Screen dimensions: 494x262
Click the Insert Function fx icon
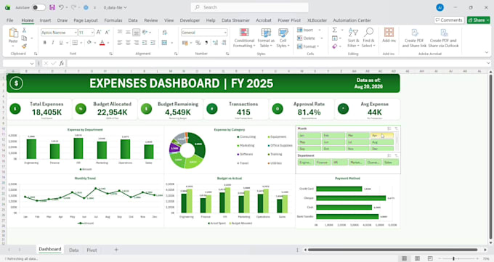coord(62,63)
